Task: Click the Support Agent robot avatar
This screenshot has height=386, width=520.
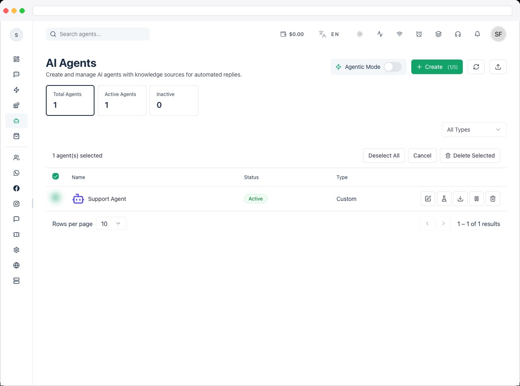Action: (x=78, y=198)
